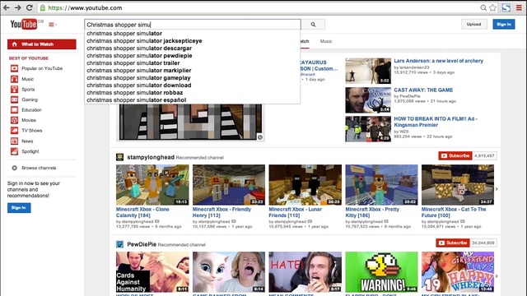Click the PewDiePie channel avatar
This screenshot has height=296, width=527.
point(119,244)
